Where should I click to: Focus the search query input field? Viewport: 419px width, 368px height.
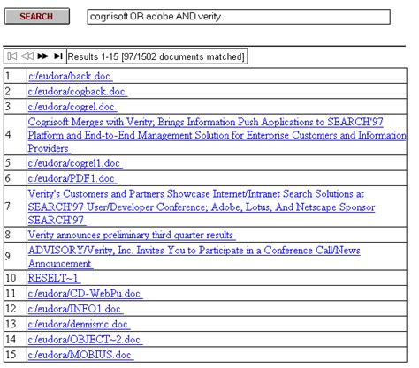(x=239, y=17)
